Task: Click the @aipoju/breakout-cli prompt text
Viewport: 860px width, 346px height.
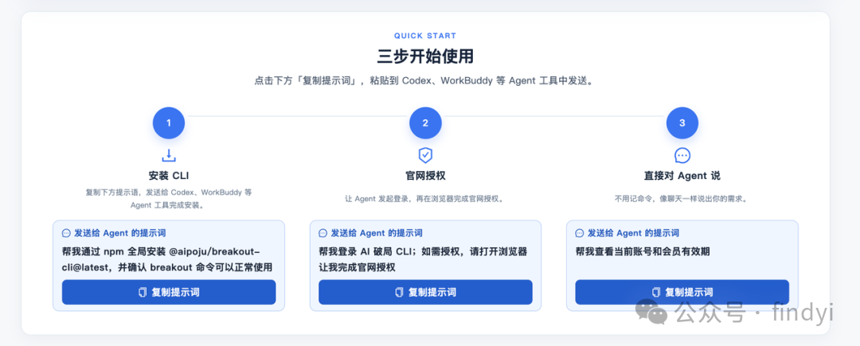Action: [x=167, y=259]
